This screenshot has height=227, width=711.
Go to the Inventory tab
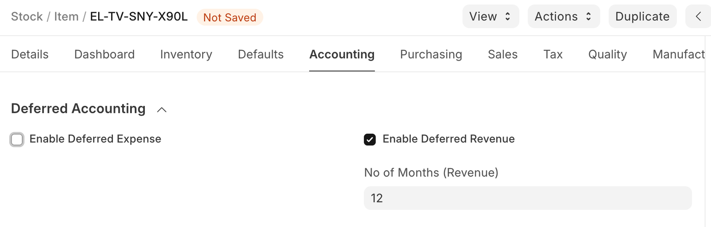click(x=186, y=55)
